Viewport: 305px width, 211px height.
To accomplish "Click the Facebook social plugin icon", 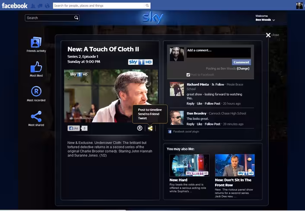I will (x=170, y=131).
